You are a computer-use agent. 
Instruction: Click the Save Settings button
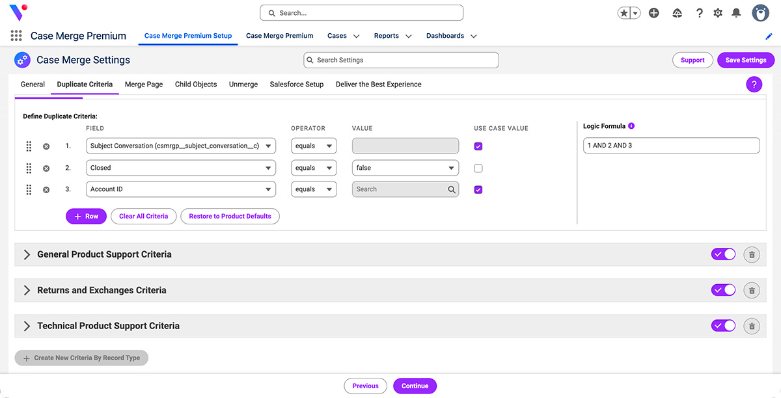(745, 59)
